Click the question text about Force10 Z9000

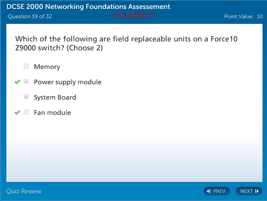[127, 43]
